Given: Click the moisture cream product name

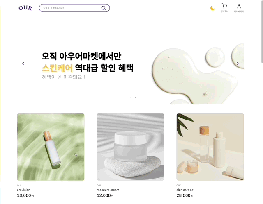Looking at the screenshot, I should click(x=108, y=190).
